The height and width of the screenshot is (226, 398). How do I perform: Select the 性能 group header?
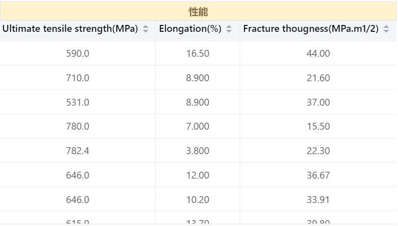198,11
